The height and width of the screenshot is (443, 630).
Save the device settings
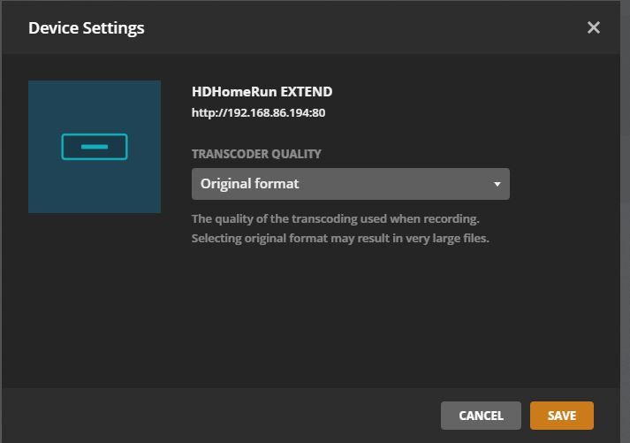click(561, 416)
